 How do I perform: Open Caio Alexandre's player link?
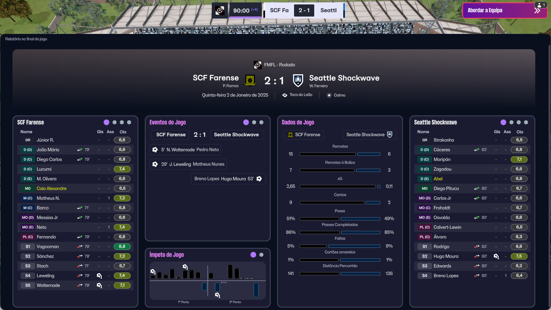point(52,189)
